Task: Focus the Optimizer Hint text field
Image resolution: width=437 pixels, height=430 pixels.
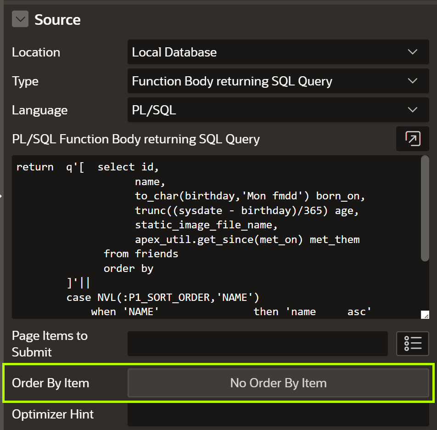Action: (278, 414)
